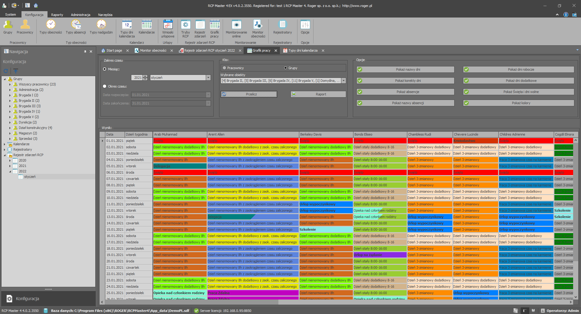Screen dimensions: 581x314
Task: Click the Pracownicy ribbon icon
Action: click(25, 27)
